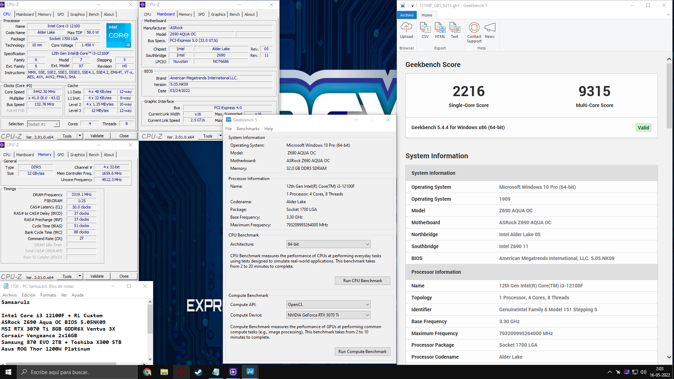Click the airplane mode tray icon
Screen dimensions: 674x379
coord(618,372)
